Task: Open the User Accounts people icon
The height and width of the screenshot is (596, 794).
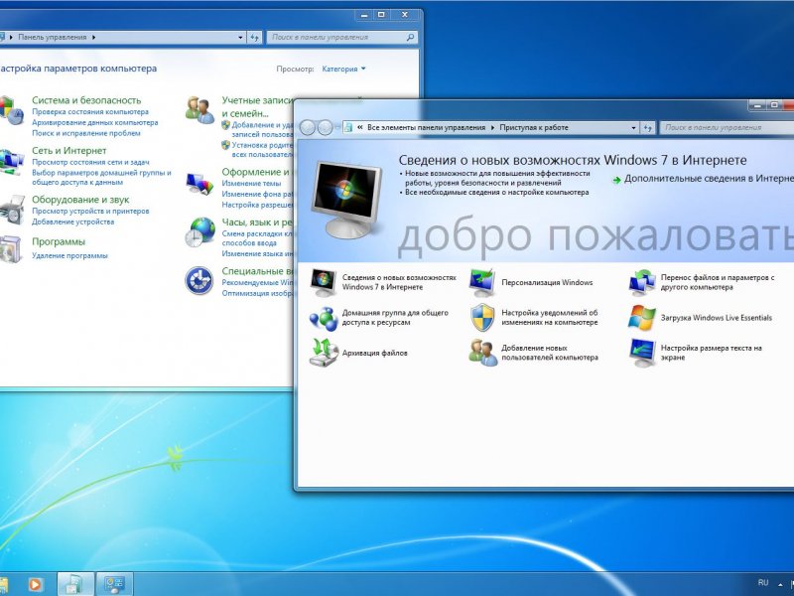Action: tap(199, 110)
